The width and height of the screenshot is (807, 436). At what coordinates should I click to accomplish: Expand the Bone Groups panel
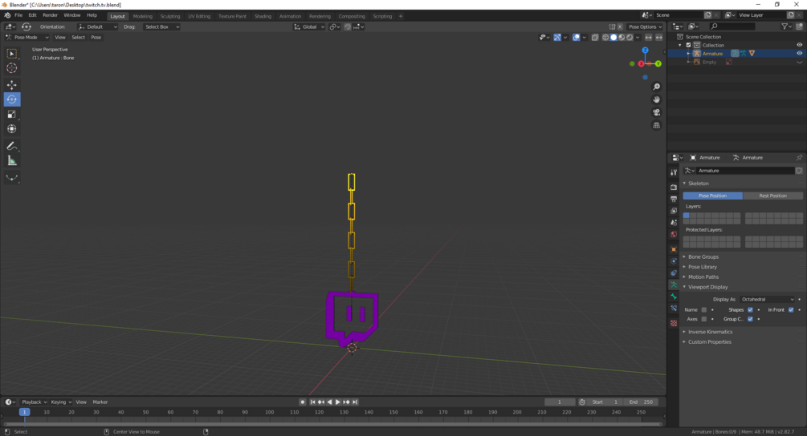(703, 256)
